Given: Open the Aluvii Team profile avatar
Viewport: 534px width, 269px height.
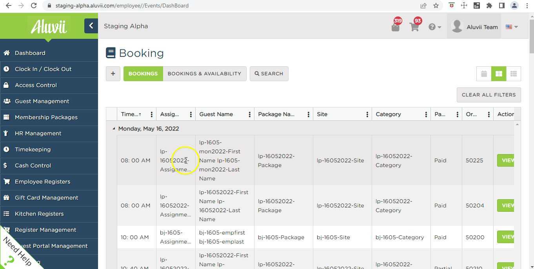Looking at the screenshot, I should click(x=457, y=26).
